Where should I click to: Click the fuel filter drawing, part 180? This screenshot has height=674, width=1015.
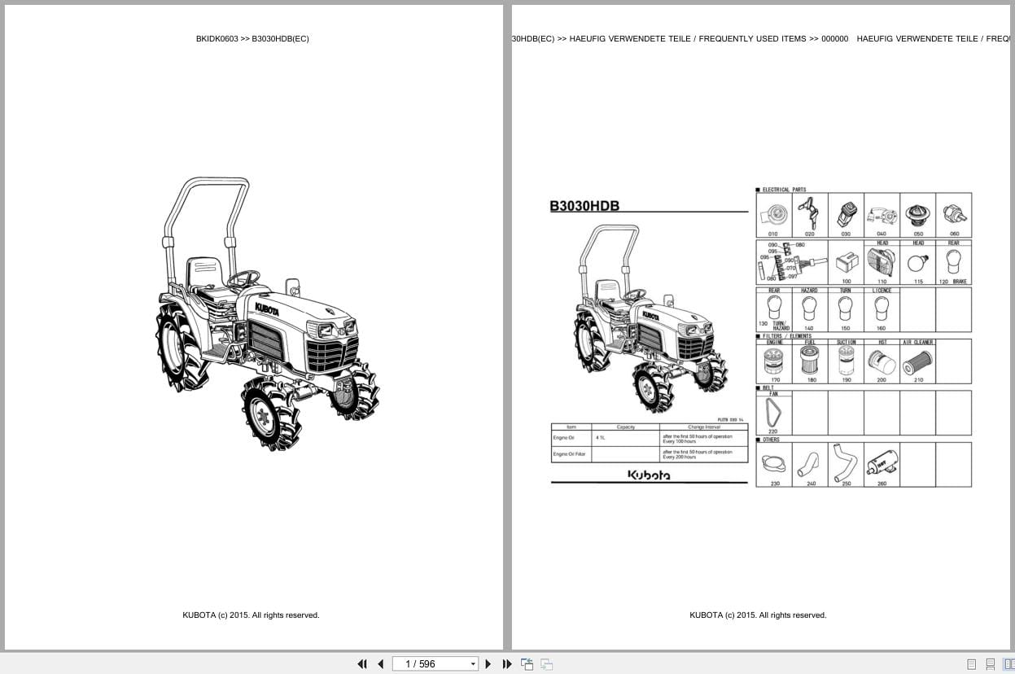[810, 361]
